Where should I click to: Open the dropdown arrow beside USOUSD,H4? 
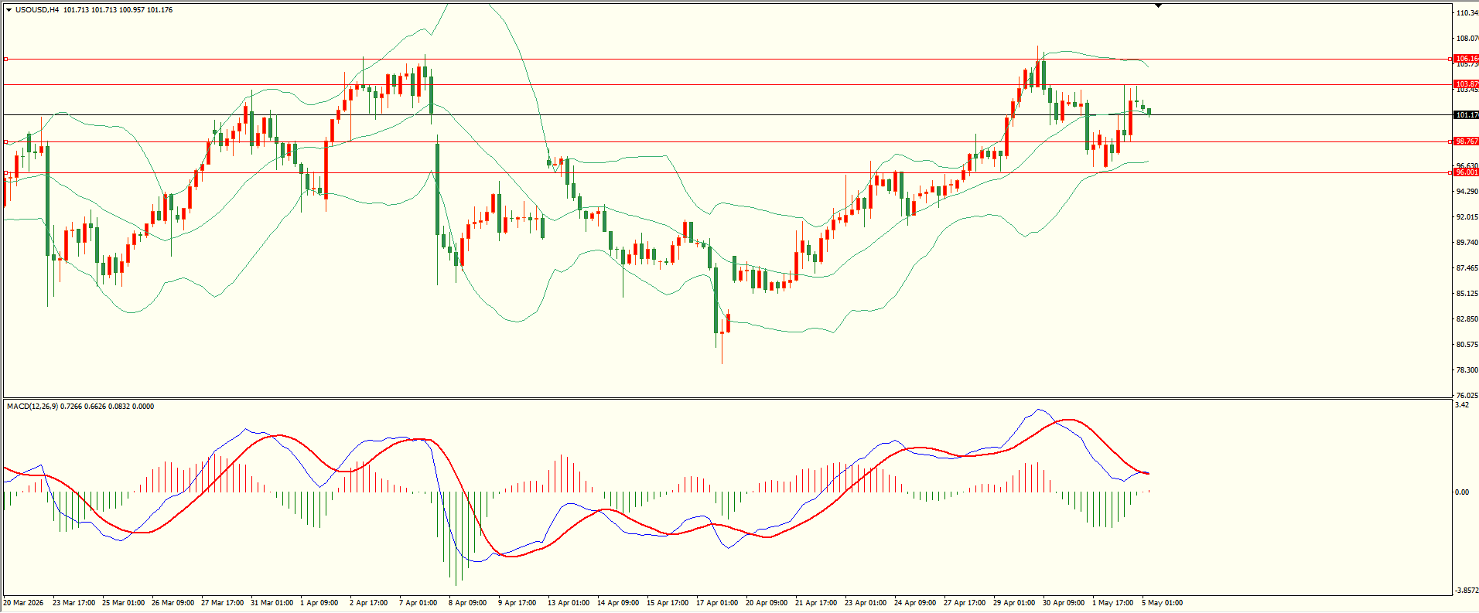point(9,10)
